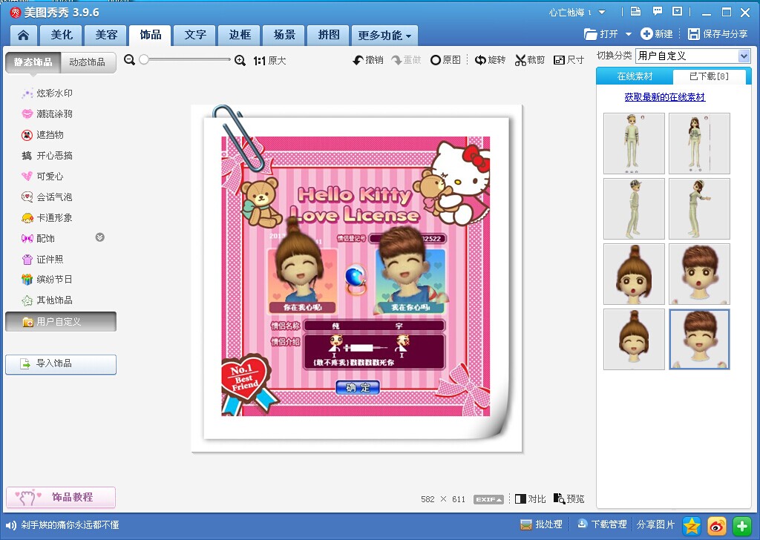Click the 导入饰品 import button

click(61, 364)
